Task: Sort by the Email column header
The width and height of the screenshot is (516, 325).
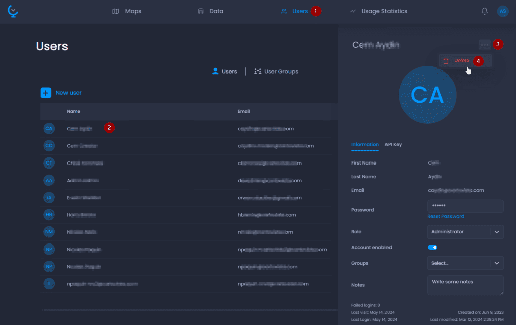Action: (x=244, y=111)
